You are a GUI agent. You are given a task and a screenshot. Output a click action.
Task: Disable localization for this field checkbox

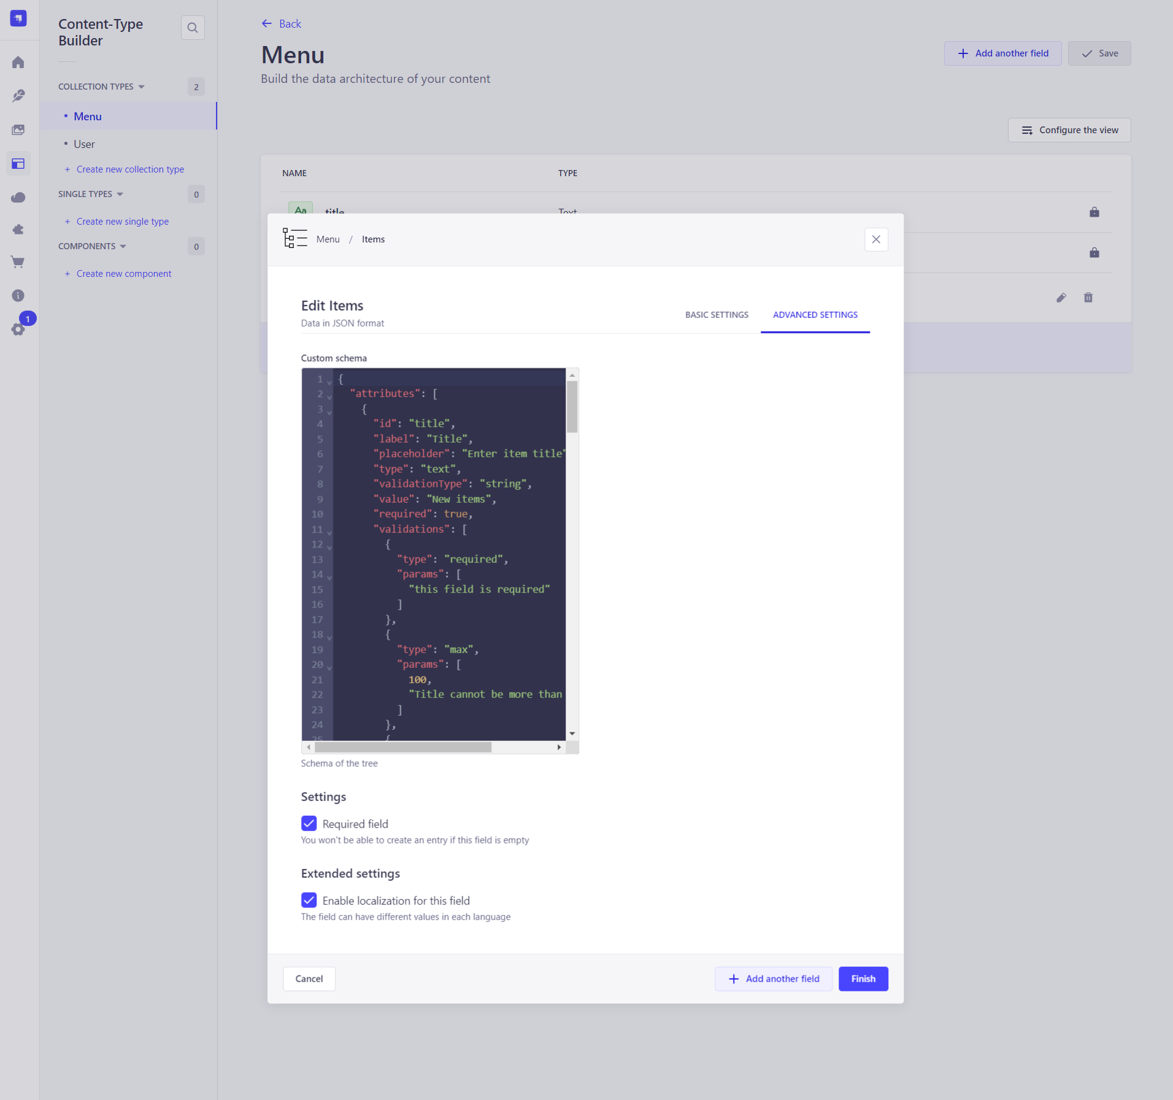(x=309, y=900)
